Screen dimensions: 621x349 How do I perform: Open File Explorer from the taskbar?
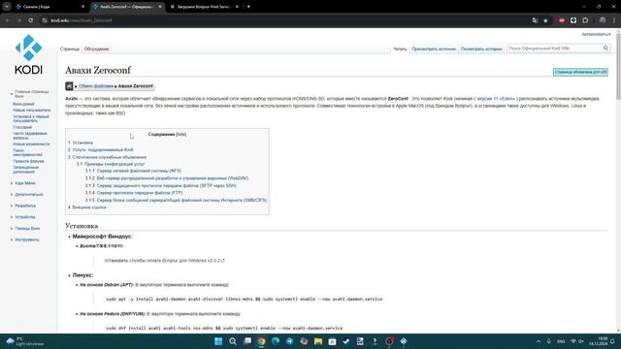(x=318, y=341)
